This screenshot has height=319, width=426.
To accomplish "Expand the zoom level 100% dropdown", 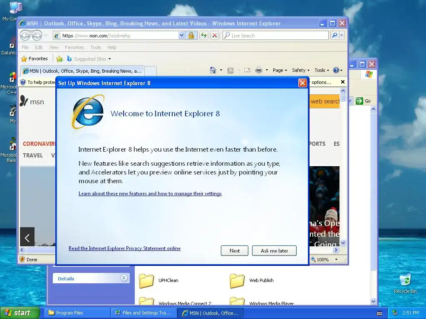I will [x=336, y=260].
